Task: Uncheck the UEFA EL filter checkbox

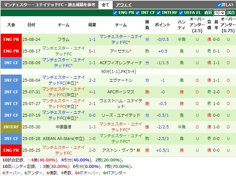Action: [x=181, y=13]
